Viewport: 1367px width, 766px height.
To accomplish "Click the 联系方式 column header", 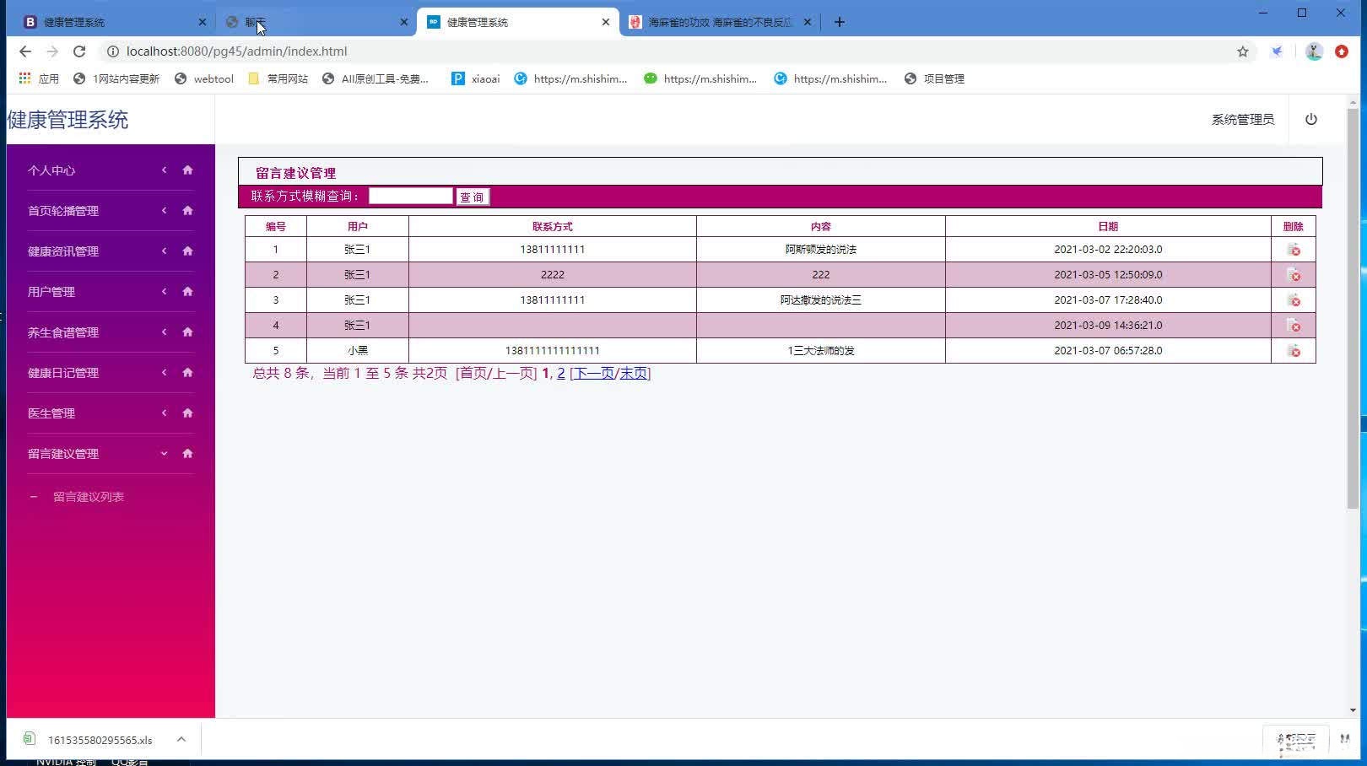I will coord(553,226).
